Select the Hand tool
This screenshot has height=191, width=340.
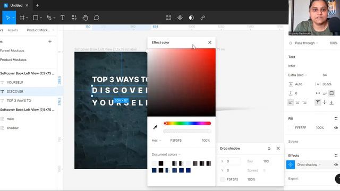85,18
